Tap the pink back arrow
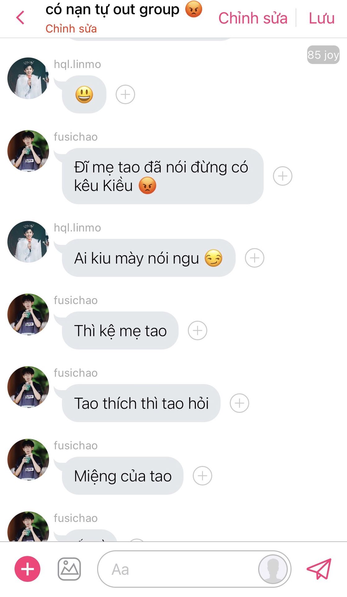 click(20, 17)
